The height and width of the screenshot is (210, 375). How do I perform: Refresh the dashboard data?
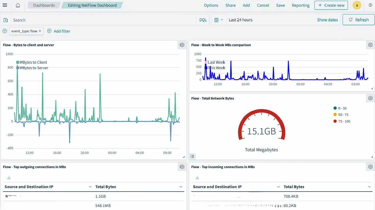click(x=359, y=20)
